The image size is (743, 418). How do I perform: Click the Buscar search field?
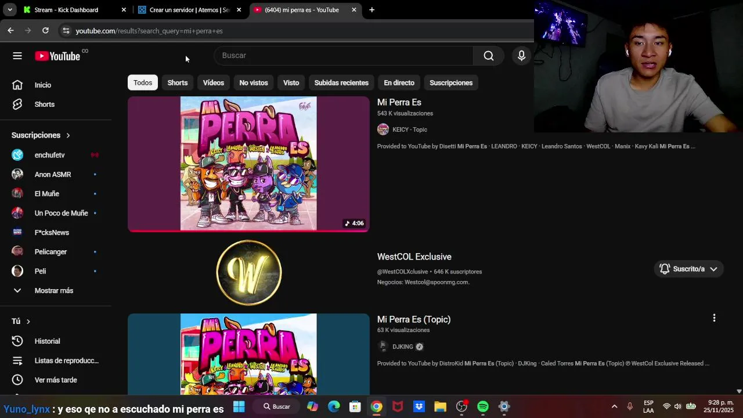[x=344, y=56]
